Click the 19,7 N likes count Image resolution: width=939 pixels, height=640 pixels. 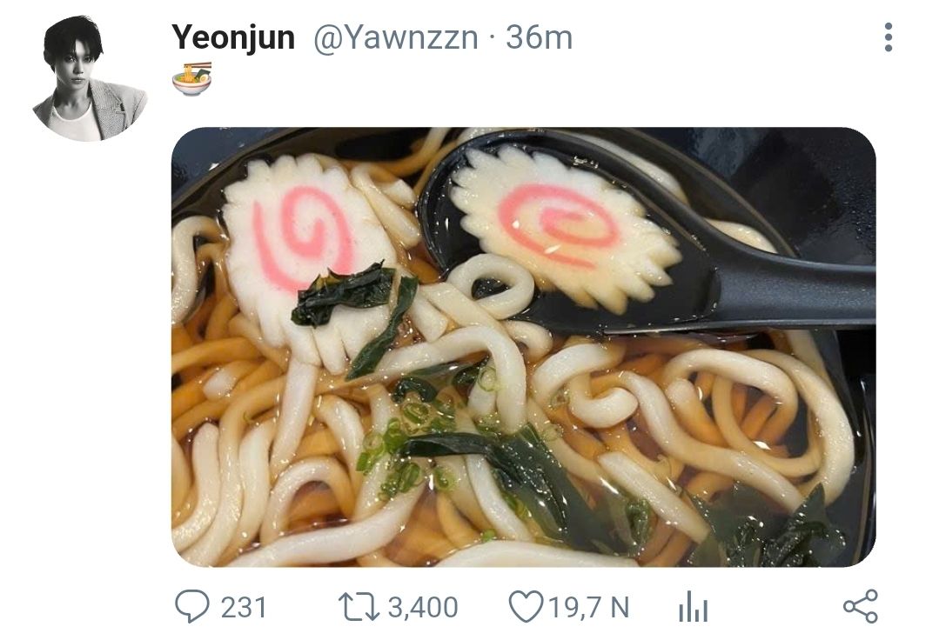pyautogui.click(x=589, y=607)
